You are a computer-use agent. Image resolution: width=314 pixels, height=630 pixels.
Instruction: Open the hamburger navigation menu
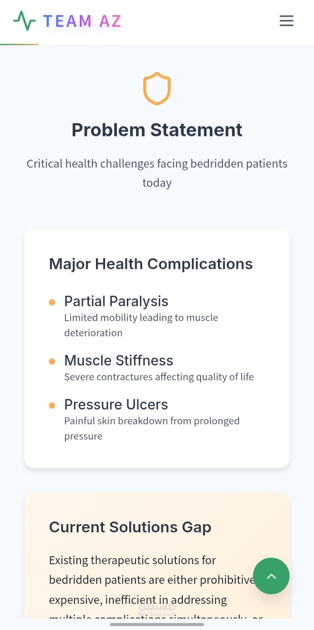pyautogui.click(x=286, y=21)
